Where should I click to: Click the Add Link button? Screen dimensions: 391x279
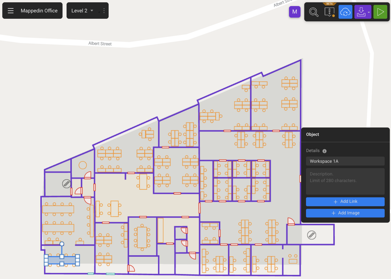click(345, 201)
